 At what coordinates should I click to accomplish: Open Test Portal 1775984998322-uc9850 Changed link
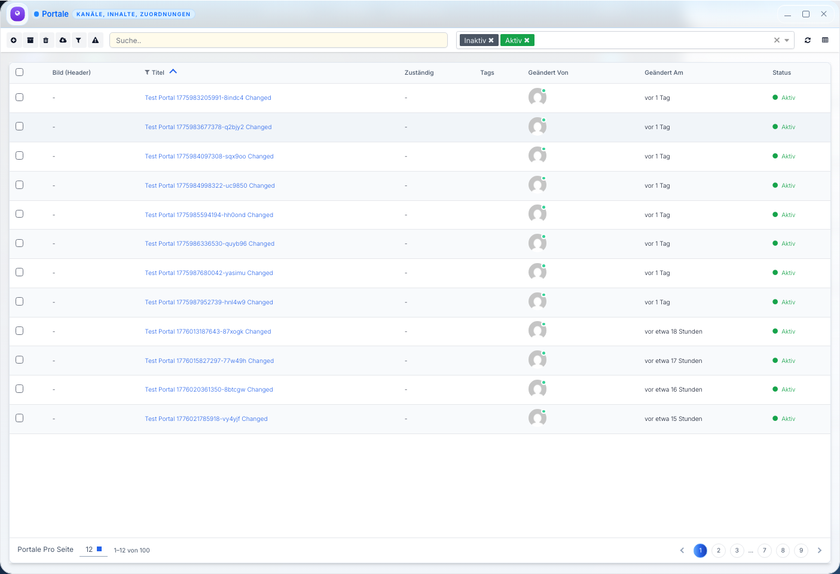210,186
